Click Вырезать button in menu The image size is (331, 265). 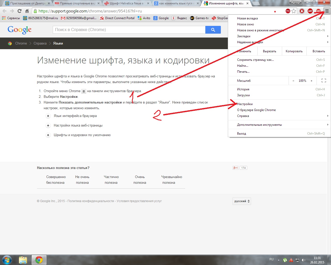click(x=269, y=51)
